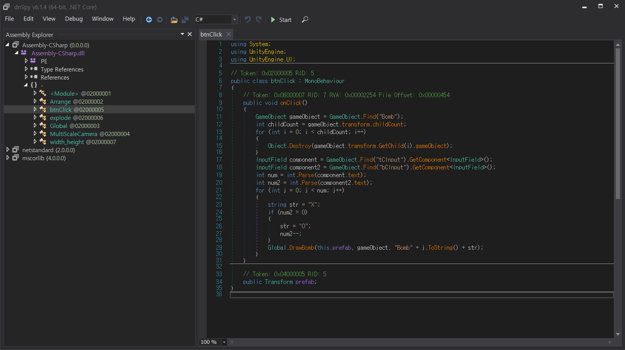Click the Open file folder icon

[174, 20]
